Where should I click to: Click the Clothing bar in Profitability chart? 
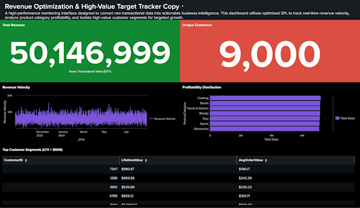click(265, 98)
